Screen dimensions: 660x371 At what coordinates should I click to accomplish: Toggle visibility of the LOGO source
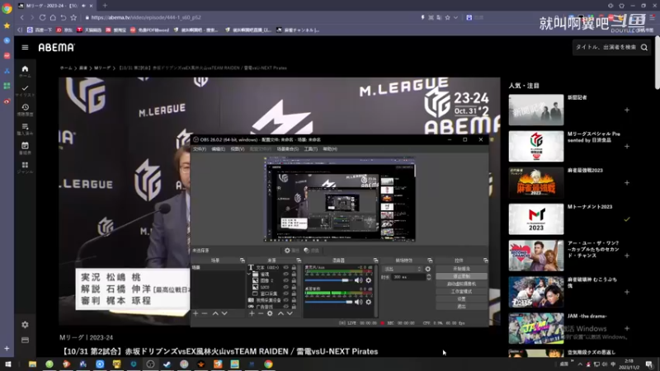click(285, 287)
